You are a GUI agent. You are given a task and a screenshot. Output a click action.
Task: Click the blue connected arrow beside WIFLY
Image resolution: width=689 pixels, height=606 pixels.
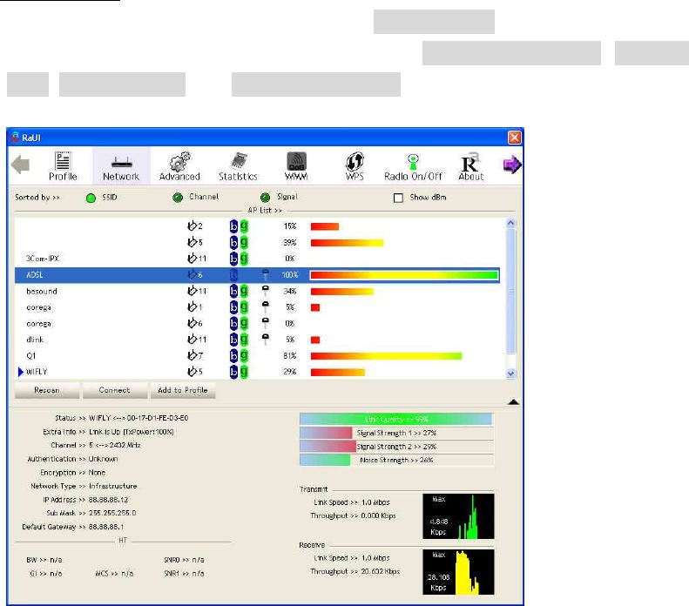click(x=20, y=372)
